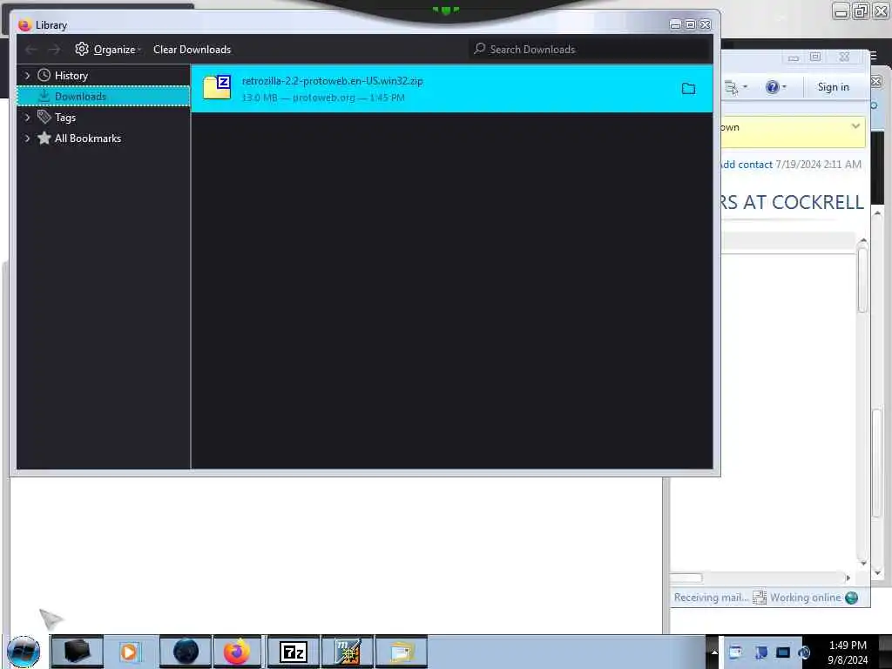This screenshot has width=892, height=669.
Task: Click the Working online status text
Action: point(805,598)
